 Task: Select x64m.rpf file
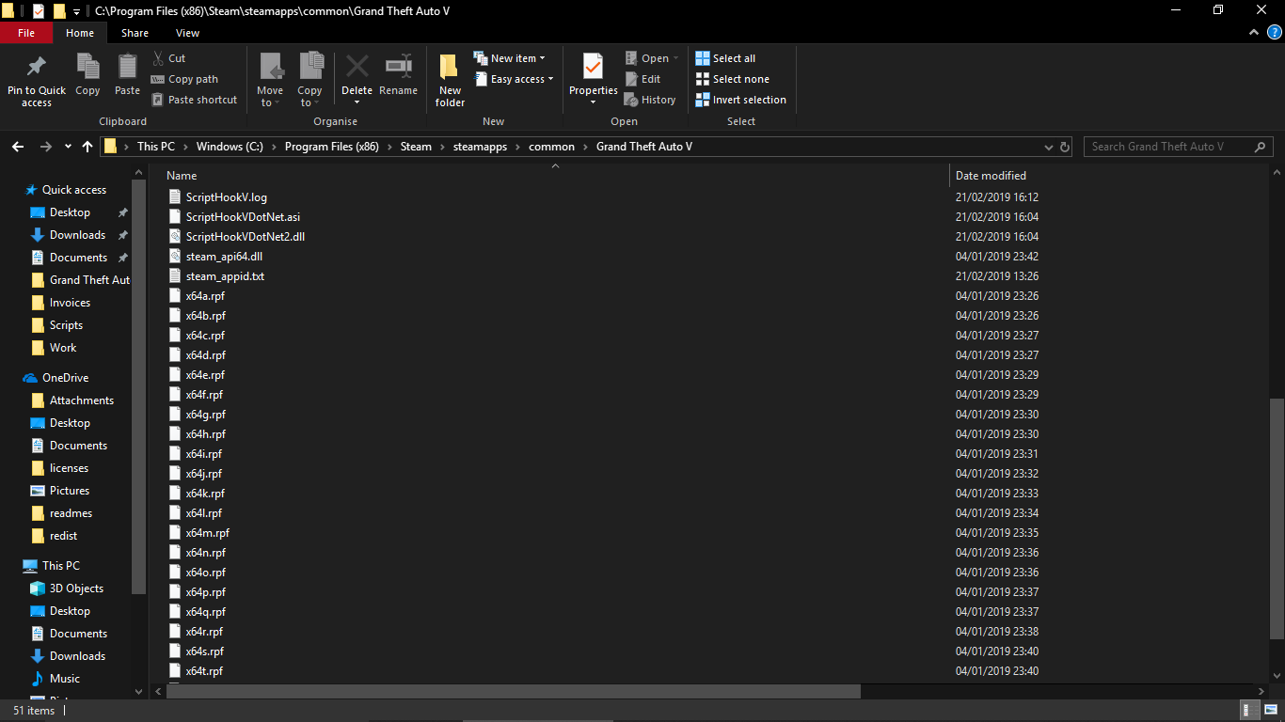[207, 533]
